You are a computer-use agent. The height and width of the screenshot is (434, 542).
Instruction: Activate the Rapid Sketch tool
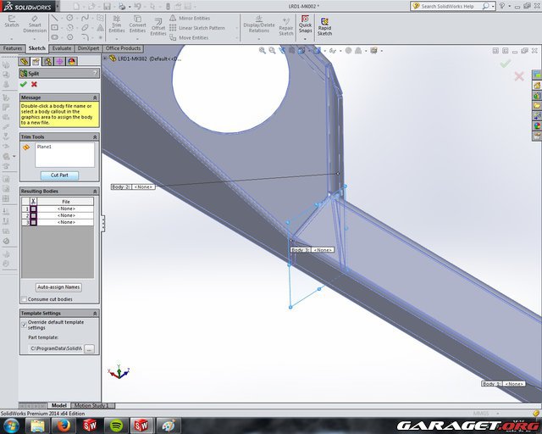(x=324, y=25)
